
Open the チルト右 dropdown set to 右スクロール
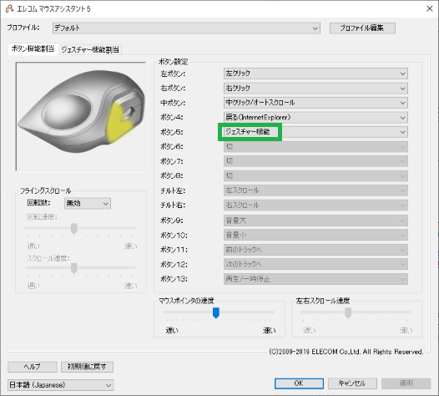pyautogui.click(x=315, y=206)
